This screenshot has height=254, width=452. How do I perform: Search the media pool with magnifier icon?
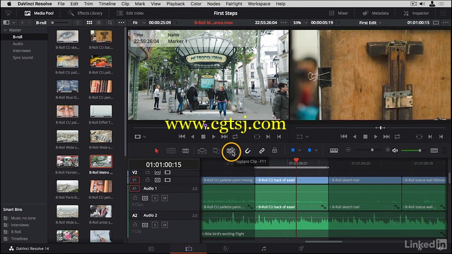(x=110, y=23)
